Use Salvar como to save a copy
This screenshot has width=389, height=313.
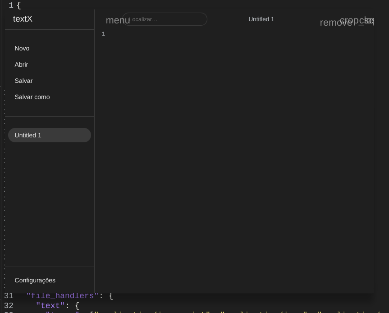(x=32, y=97)
